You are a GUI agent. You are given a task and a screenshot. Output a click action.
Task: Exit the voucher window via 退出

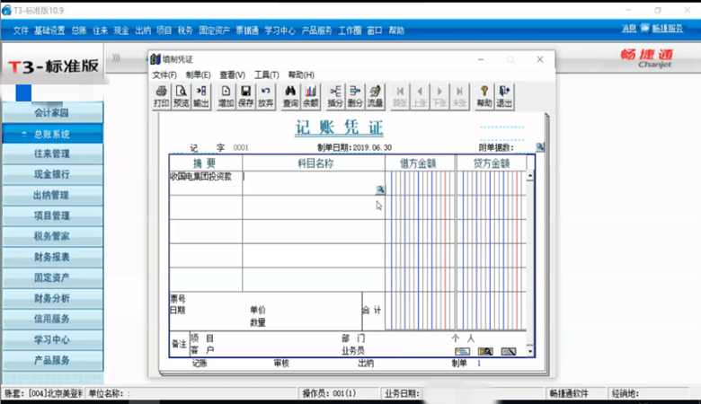tap(505, 96)
